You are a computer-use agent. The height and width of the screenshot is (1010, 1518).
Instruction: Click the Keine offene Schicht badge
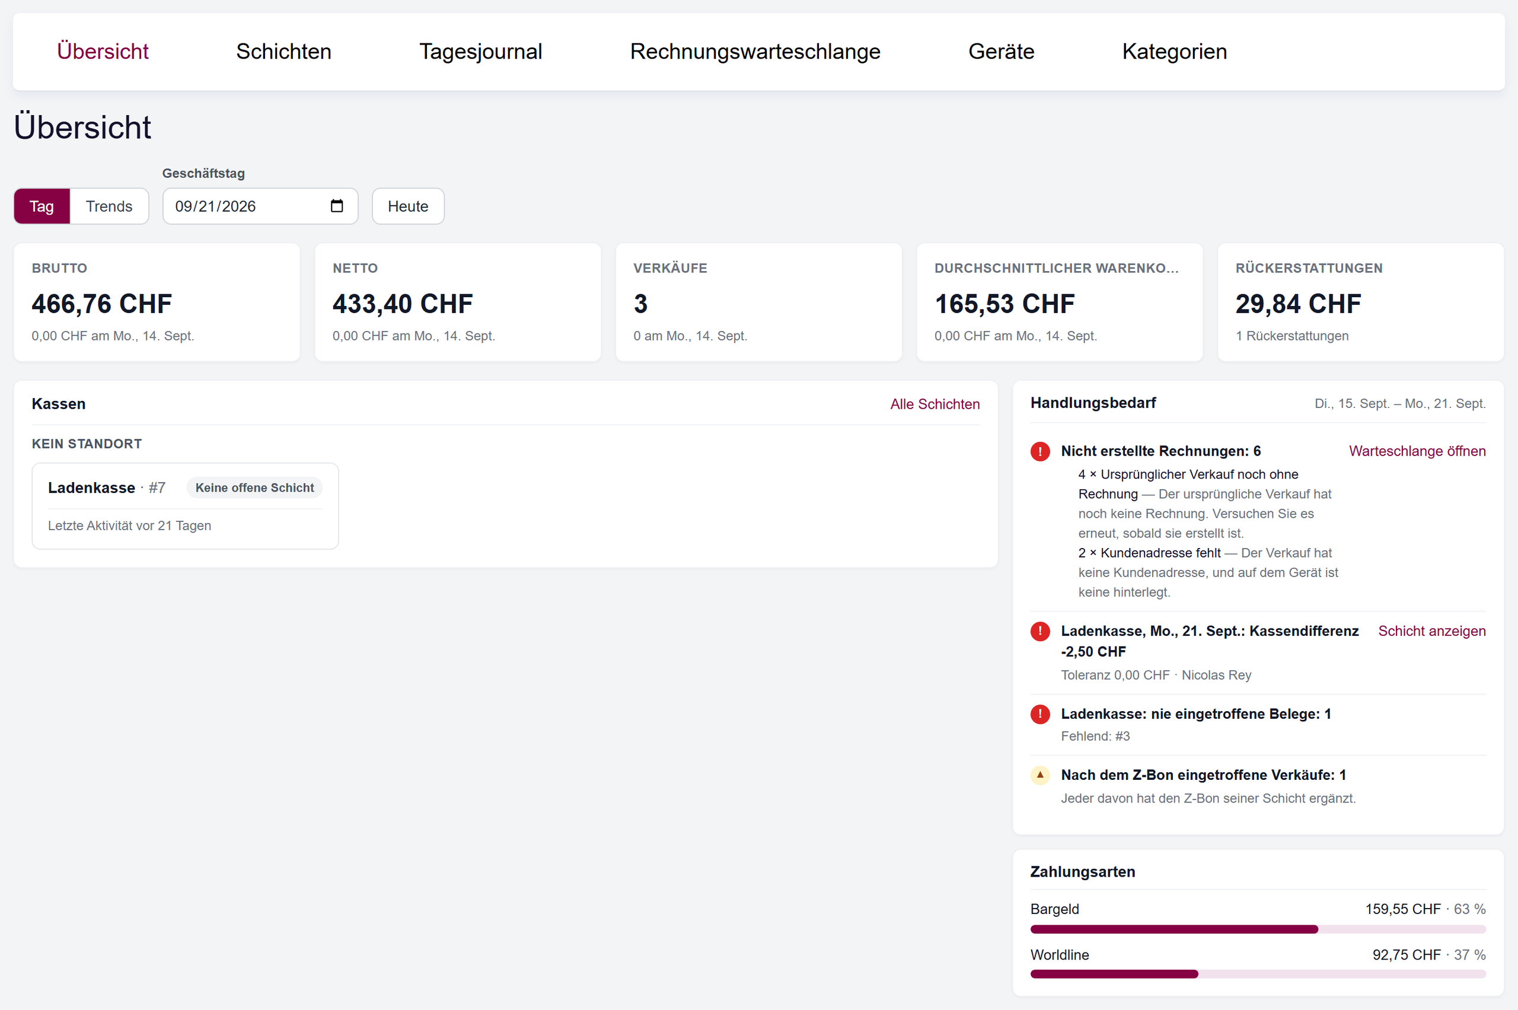click(x=254, y=488)
